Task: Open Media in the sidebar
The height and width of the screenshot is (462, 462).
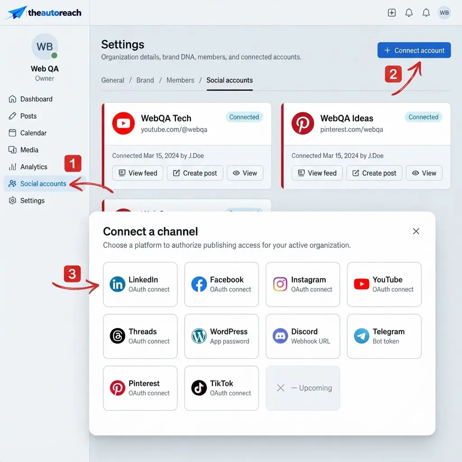Action: pos(45,150)
